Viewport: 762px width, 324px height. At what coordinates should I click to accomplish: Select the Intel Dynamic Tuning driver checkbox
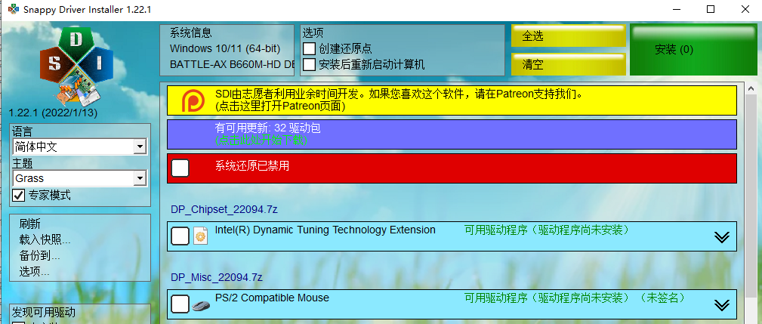click(x=180, y=236)
